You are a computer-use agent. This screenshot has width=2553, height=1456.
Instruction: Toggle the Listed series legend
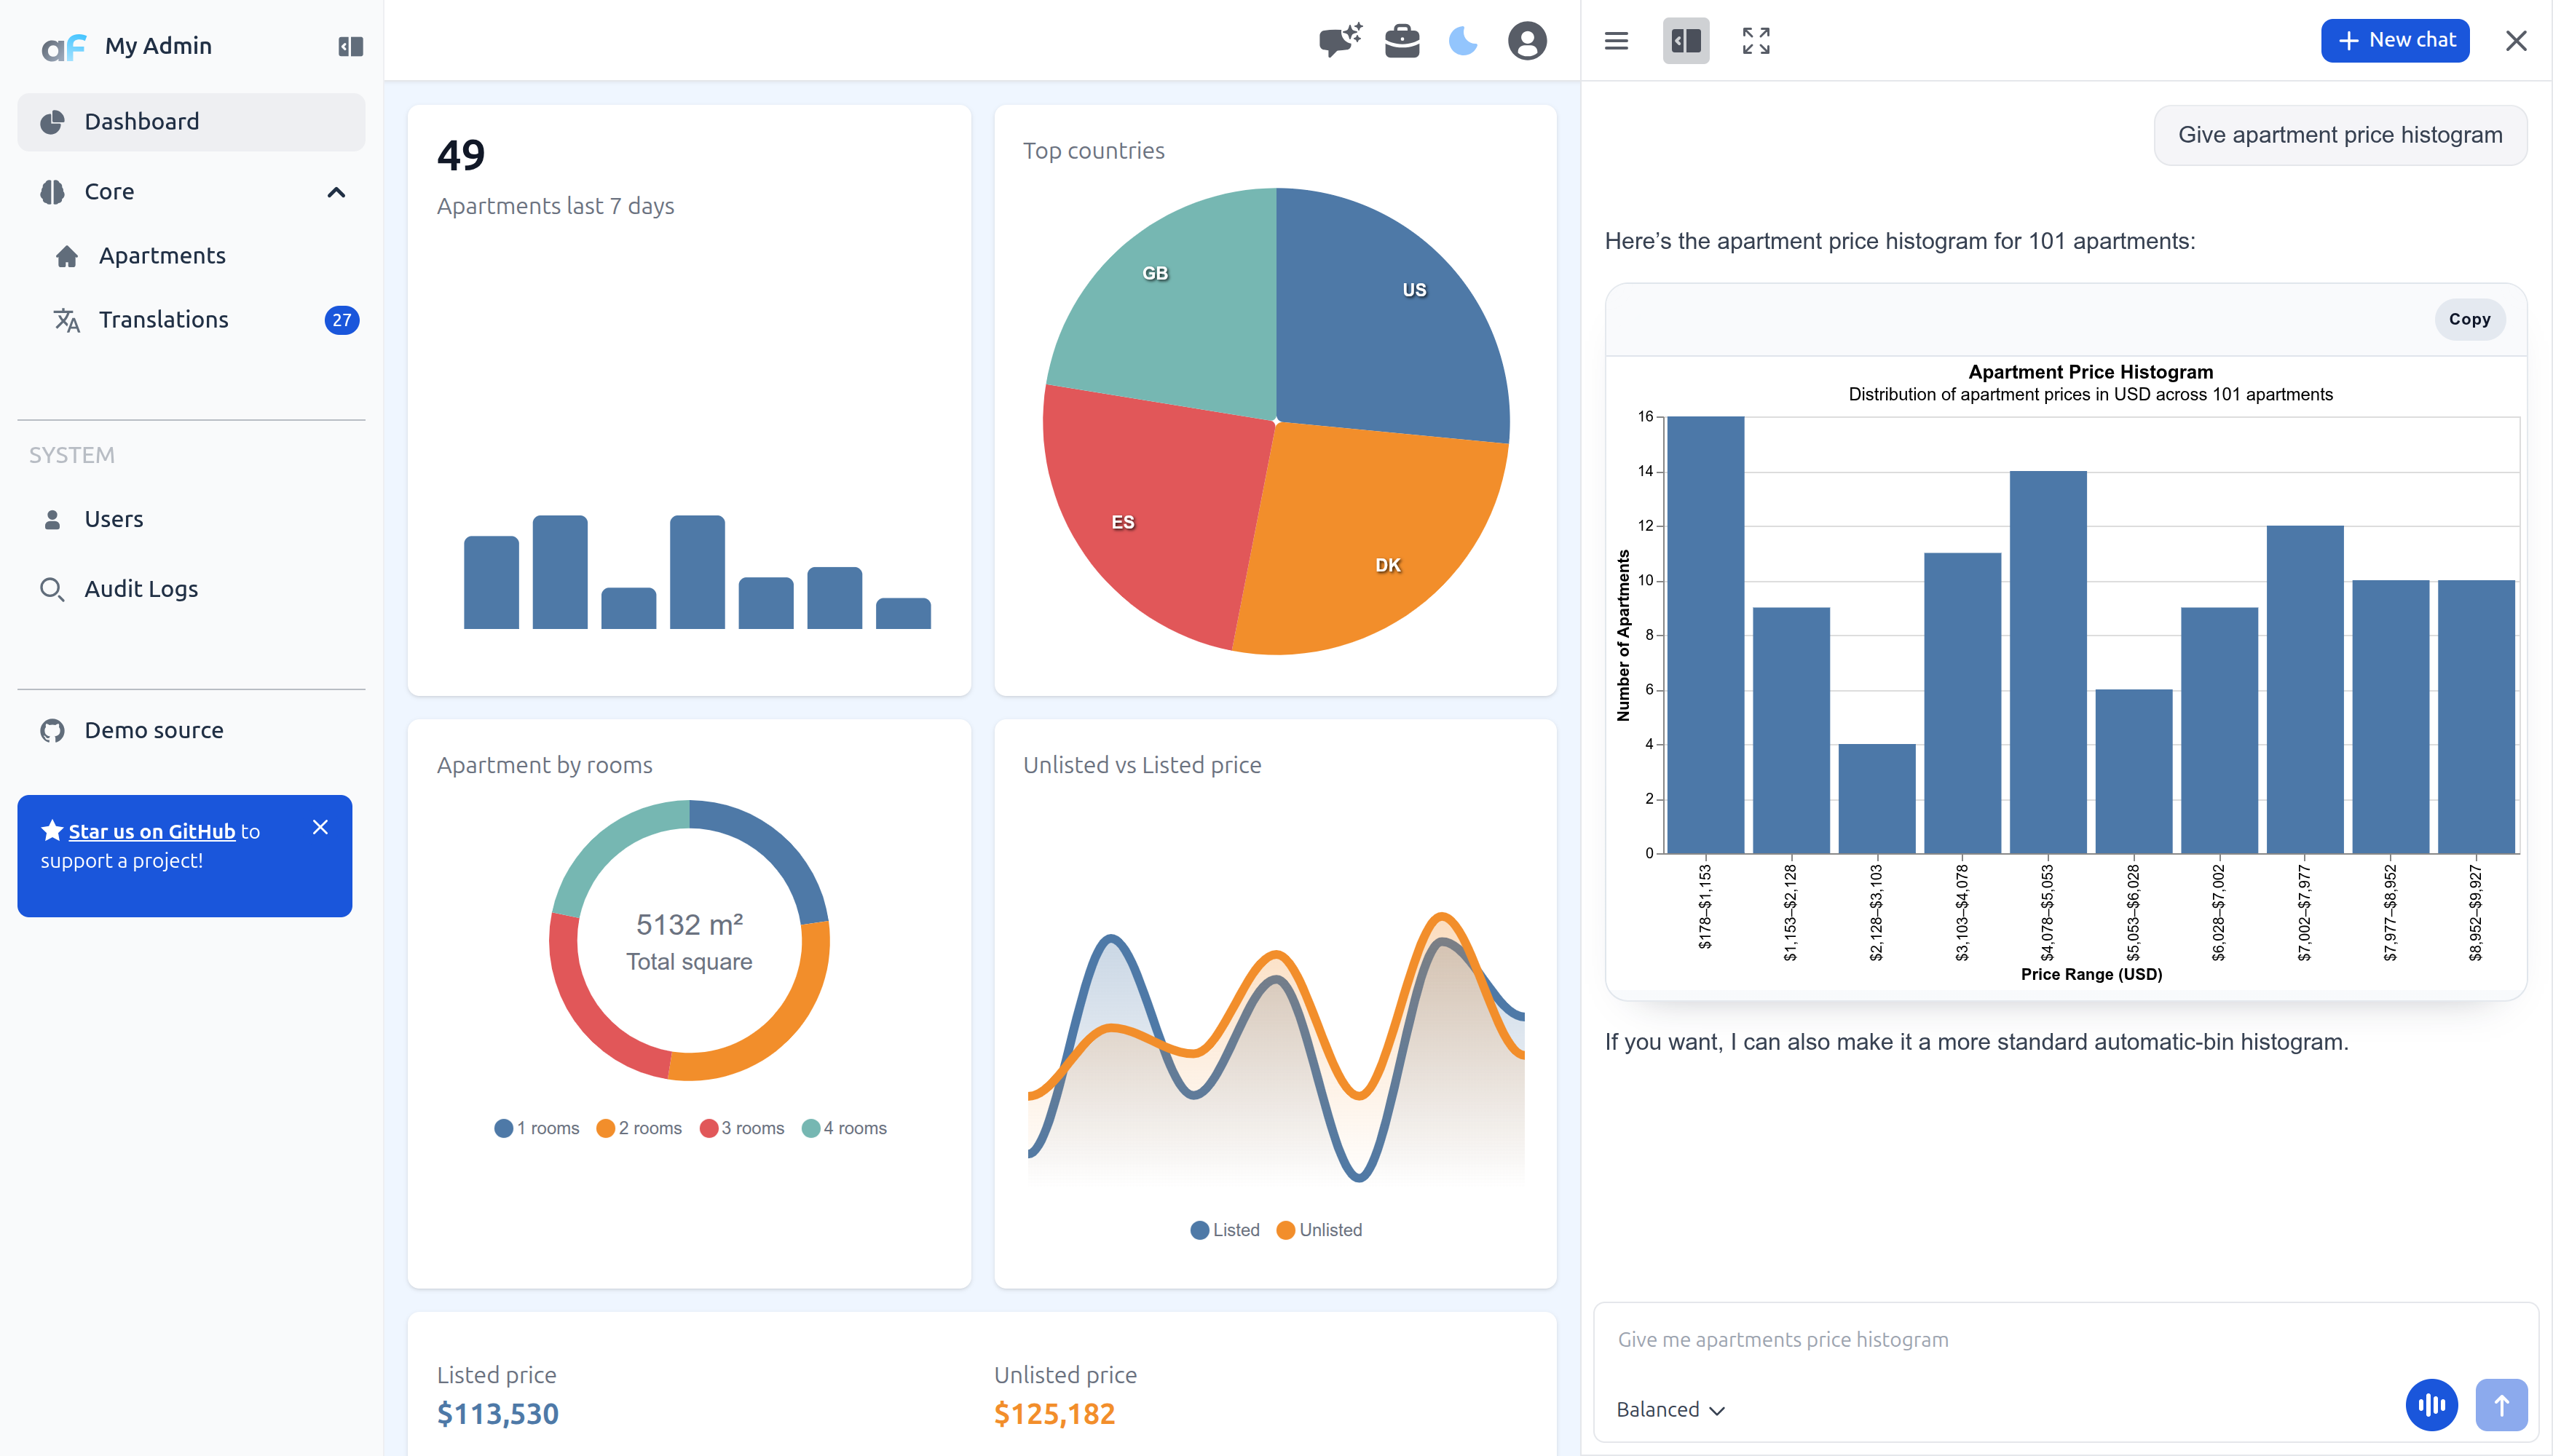point(1225,1230)
